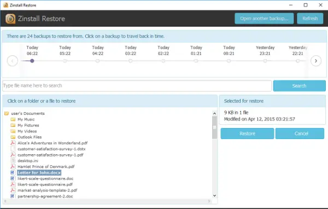
Task: Select the Today 02:22 backup point
Action: point(163,61)
